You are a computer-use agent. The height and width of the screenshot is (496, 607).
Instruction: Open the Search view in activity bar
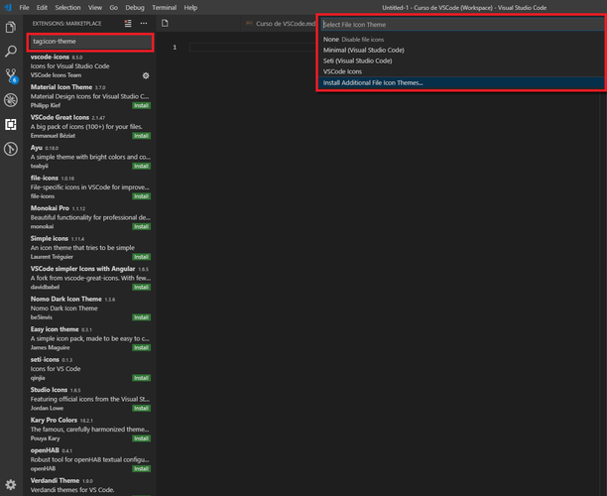11,52
